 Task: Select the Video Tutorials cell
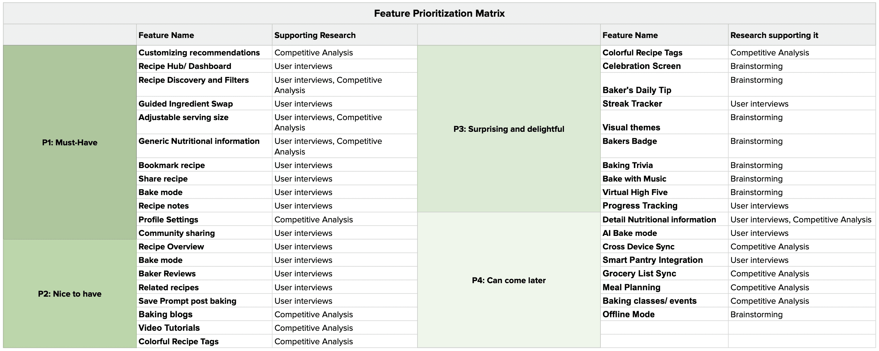169,328
